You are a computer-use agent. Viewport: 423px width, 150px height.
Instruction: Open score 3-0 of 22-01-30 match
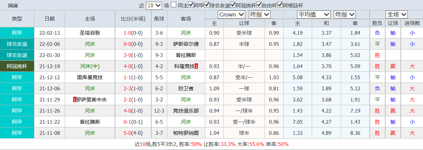coord(127,55)
